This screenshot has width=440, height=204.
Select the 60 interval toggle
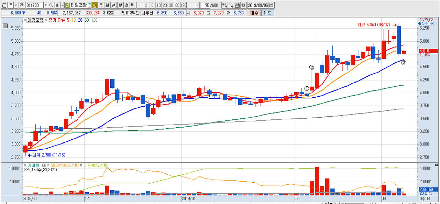tap(177, 6)
